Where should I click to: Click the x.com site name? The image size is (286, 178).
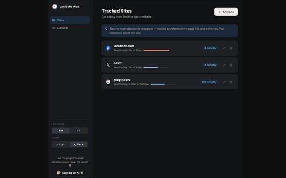pos(118,63)
